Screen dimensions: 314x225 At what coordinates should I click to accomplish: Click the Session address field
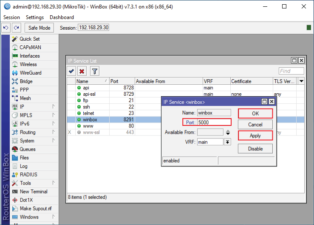point(94,28)
